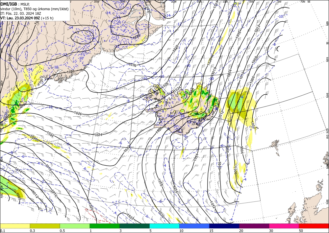Select the dark green 3–5 legend band
The width and height of the screenshot is (329, 233).
point(135,226)
